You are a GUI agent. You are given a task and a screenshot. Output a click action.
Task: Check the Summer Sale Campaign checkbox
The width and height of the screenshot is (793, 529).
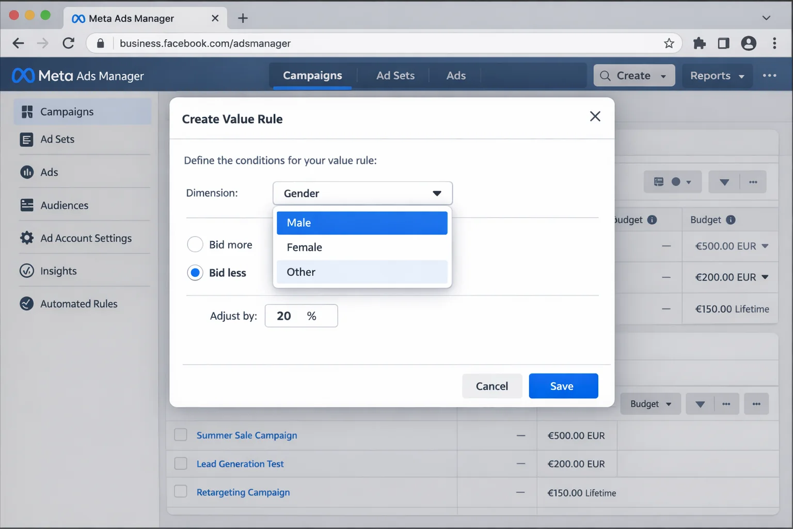[181, 435]
